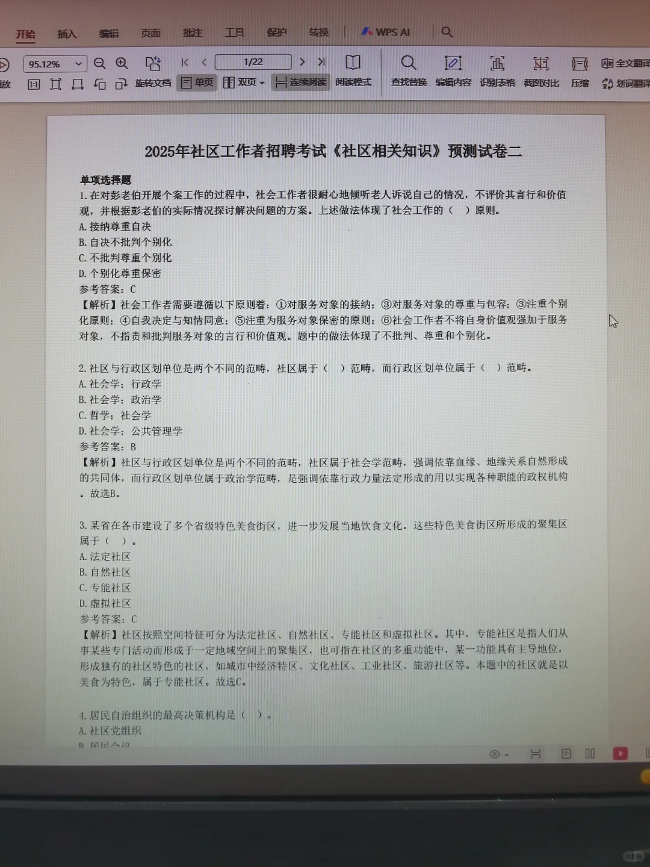Click option B. 社会学：政治学
The width and height of the screenshot is (650, 867).
120,400
